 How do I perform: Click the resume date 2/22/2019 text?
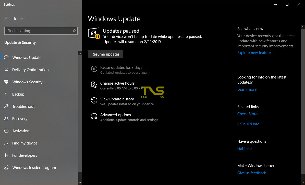click(152, 42)
